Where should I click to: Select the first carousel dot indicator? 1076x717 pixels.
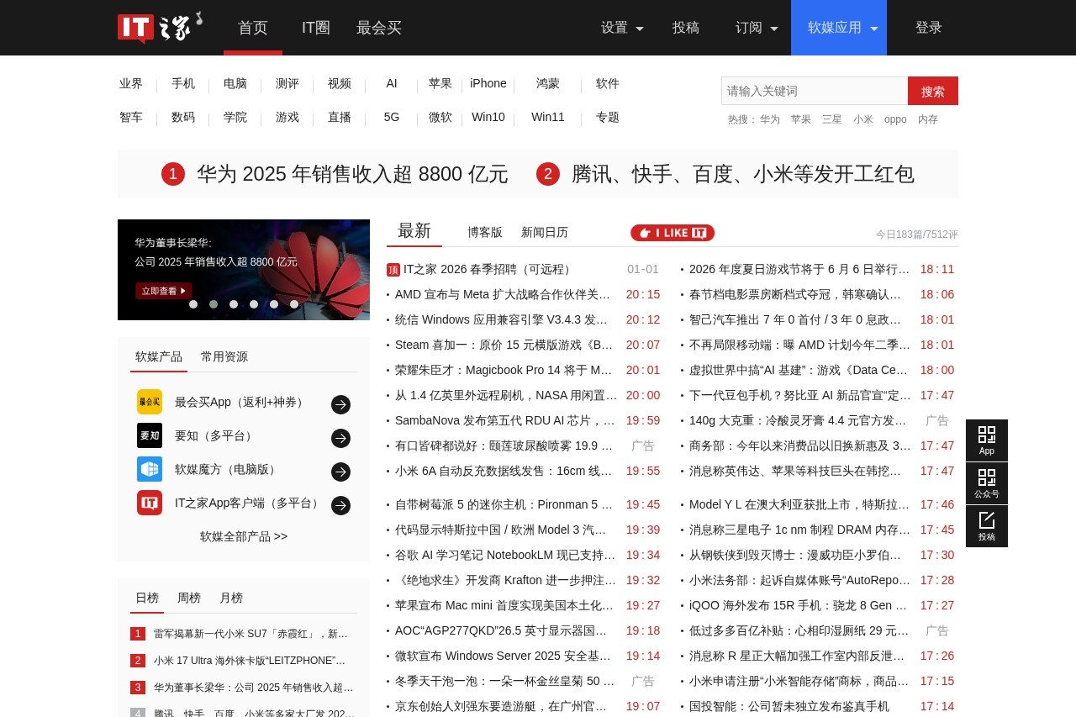[x=193, y=304]
